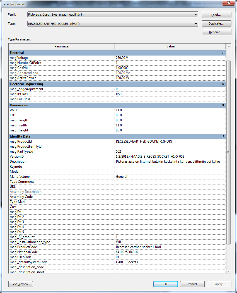Screen dimensions: 237x293
Task: Edit the magiCosPhi value 1.000000
Action: point(170,68)
